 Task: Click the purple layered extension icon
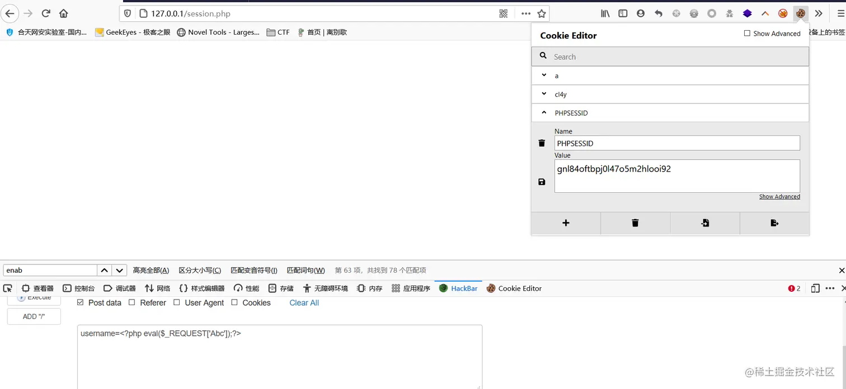tap(748, 13)
